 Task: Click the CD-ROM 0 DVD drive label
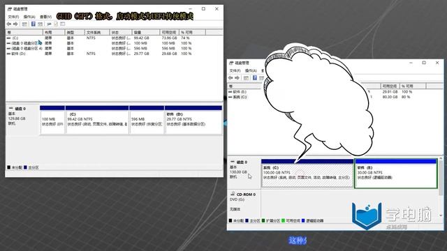coord(244,201)
